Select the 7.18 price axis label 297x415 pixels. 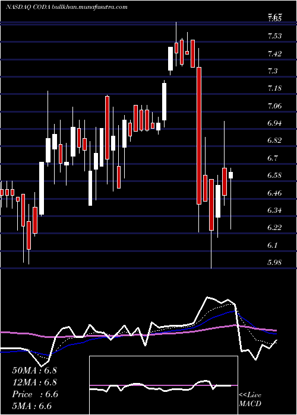276,89
